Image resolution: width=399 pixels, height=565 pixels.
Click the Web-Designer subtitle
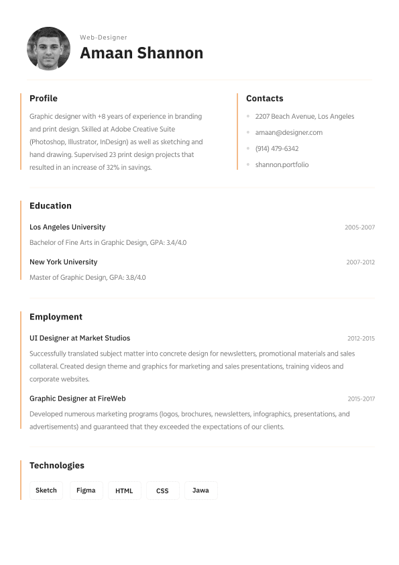coord(103,37)
